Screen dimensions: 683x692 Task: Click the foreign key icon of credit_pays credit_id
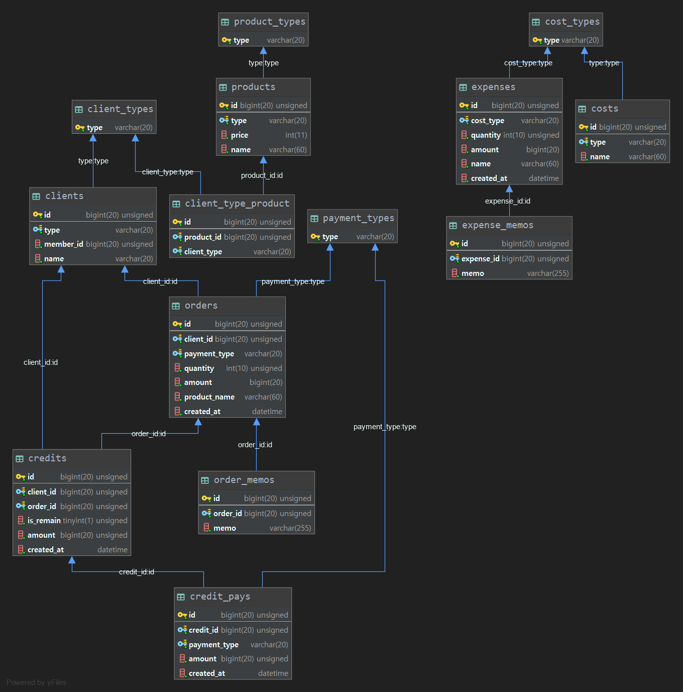(x=182, y=630)
